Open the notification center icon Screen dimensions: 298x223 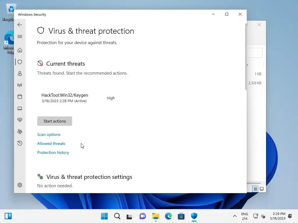tap(290, 216)
